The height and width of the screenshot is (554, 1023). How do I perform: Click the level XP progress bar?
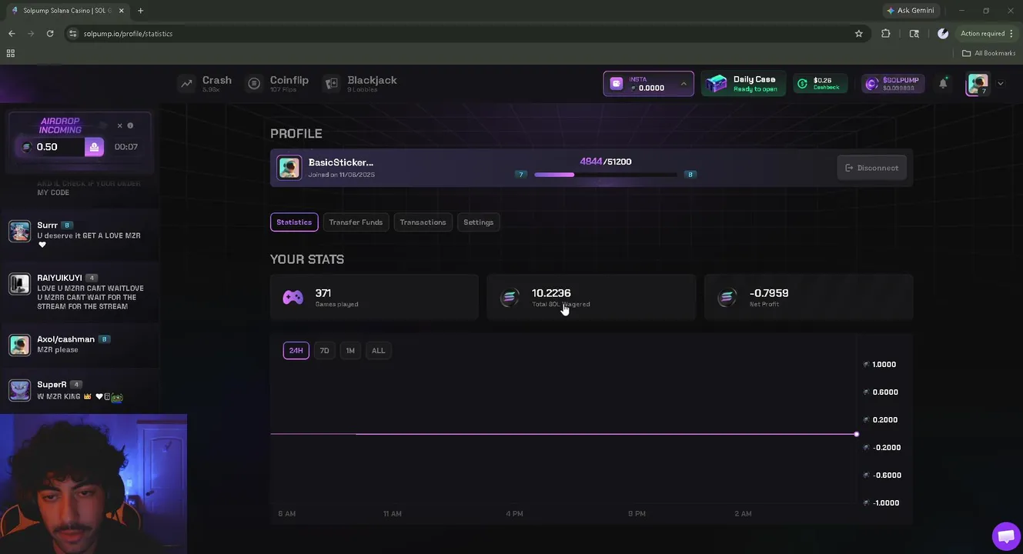coord(605,175)
